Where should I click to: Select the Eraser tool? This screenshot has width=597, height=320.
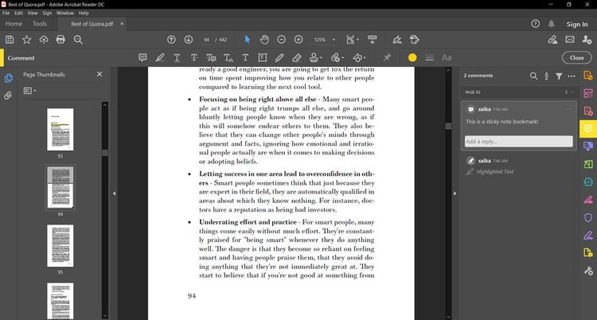[x=297, y=57]
